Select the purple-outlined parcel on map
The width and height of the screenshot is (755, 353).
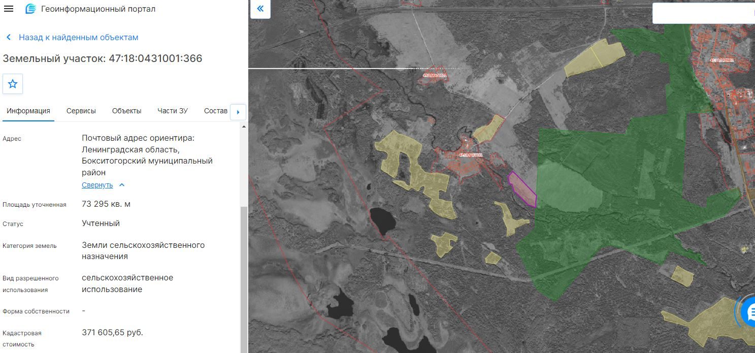point(523,189)
